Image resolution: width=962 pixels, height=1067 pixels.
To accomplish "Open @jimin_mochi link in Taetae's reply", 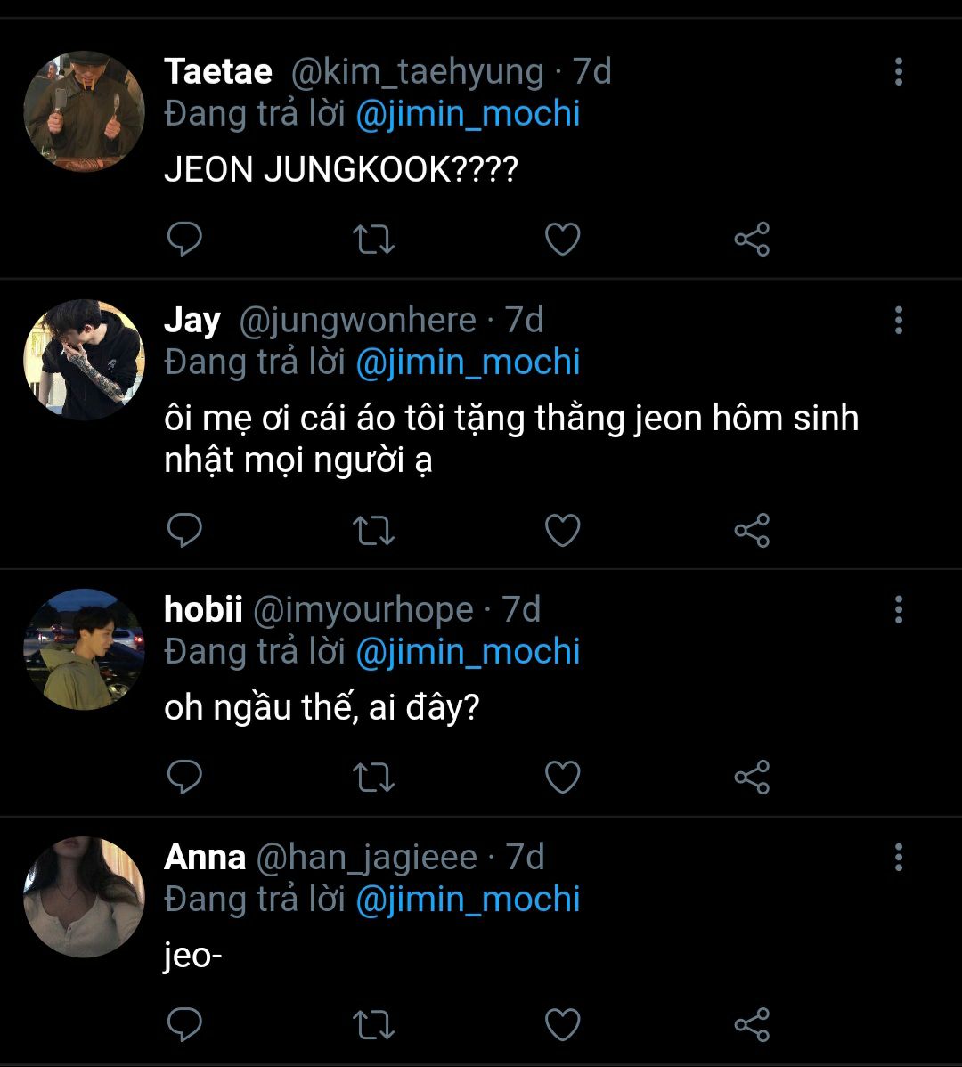I will [468, 114].
